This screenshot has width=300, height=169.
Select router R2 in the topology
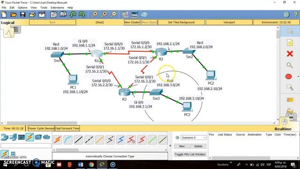(161, 52)
